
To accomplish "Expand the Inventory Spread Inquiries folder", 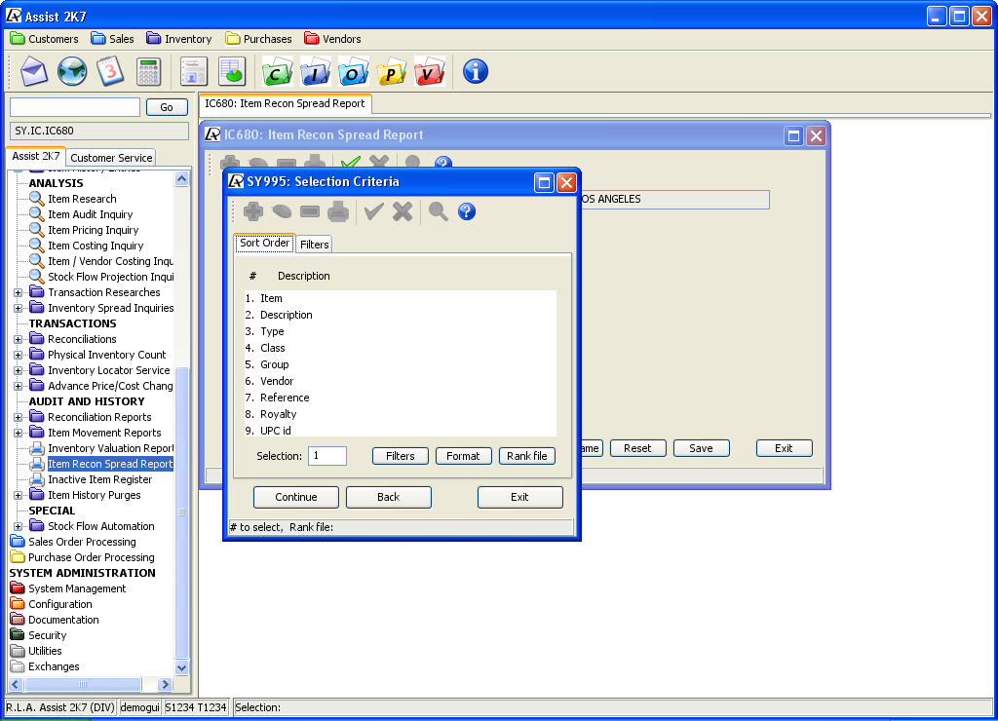I will [19, 308].
